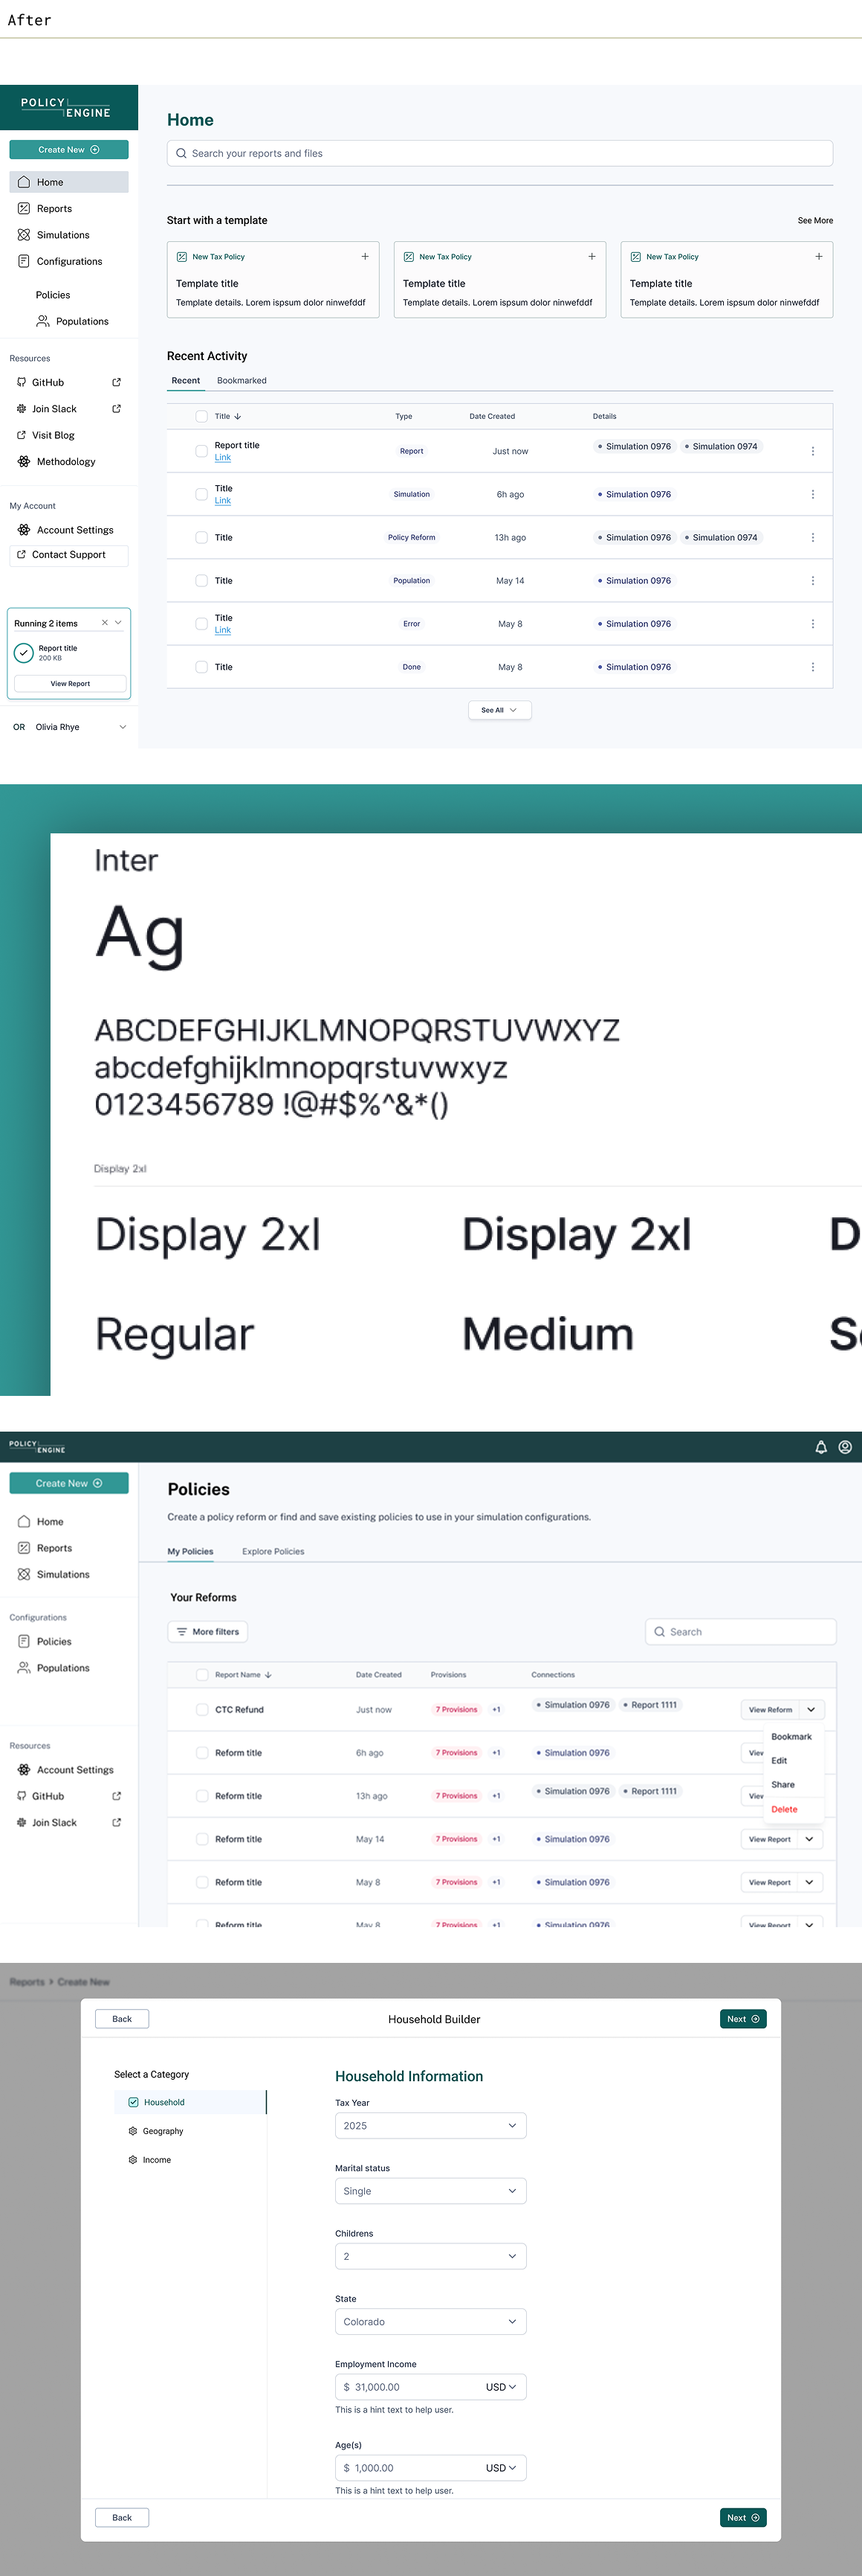Click Simulations icon in Policies page sidebar

click(24, 1574)
